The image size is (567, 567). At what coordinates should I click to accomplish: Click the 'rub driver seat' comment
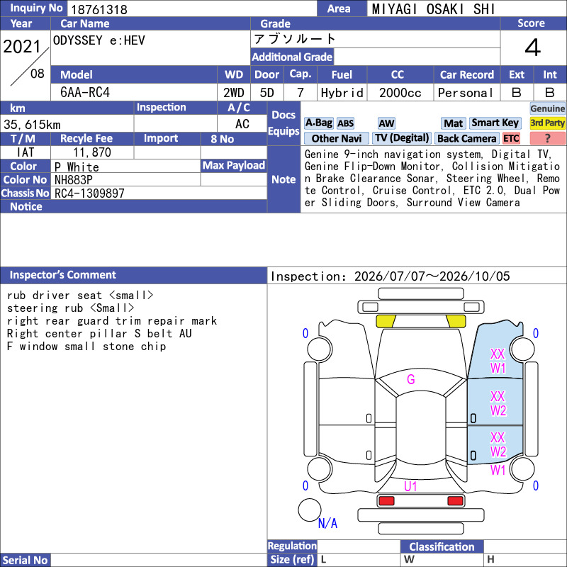[x=80, y=296]
